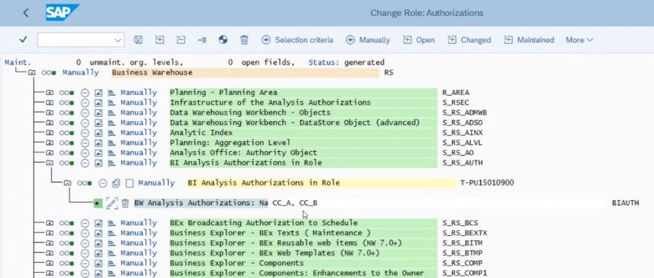Viewport: 654px width, 278px height.
Task: Delete the BIAUTH field values with trash icon
Action: [x=125, y=203]
